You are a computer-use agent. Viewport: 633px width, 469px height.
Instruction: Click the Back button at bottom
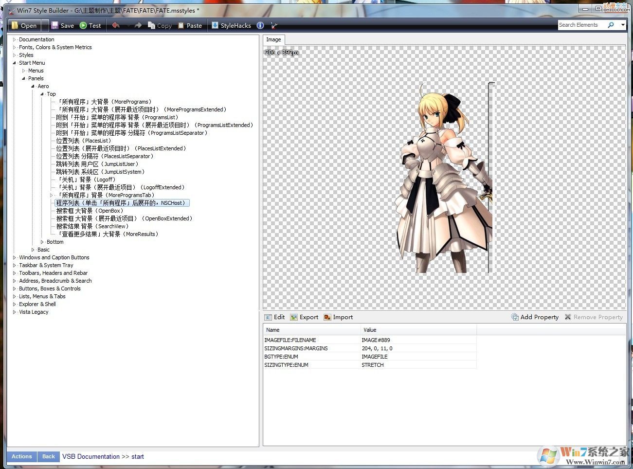pos(48,456)
